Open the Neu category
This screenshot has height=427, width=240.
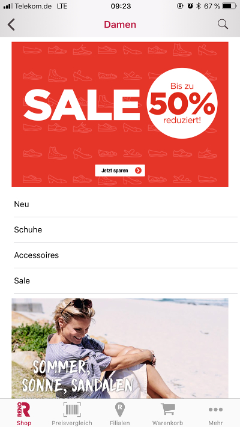point(125,204)
